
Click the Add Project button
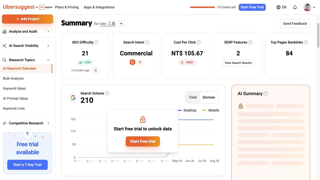[x=27, y=19]
